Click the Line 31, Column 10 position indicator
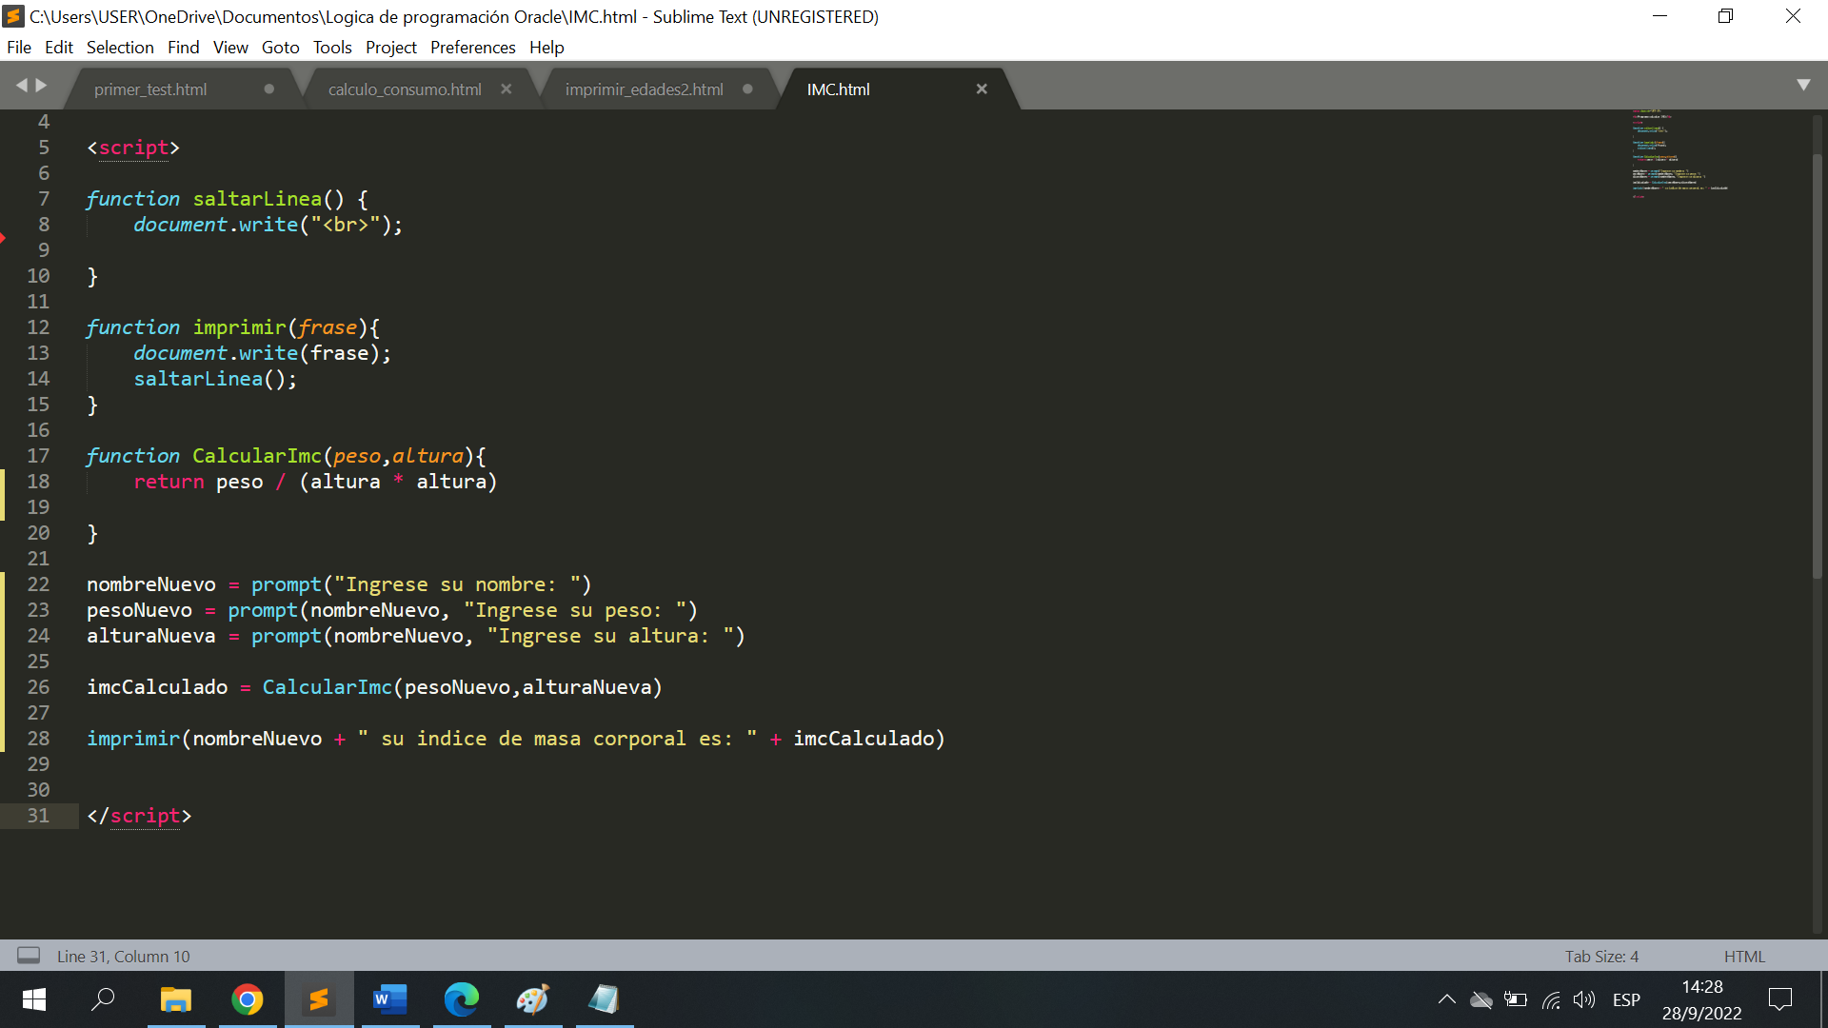 click(x=123, y=956)
